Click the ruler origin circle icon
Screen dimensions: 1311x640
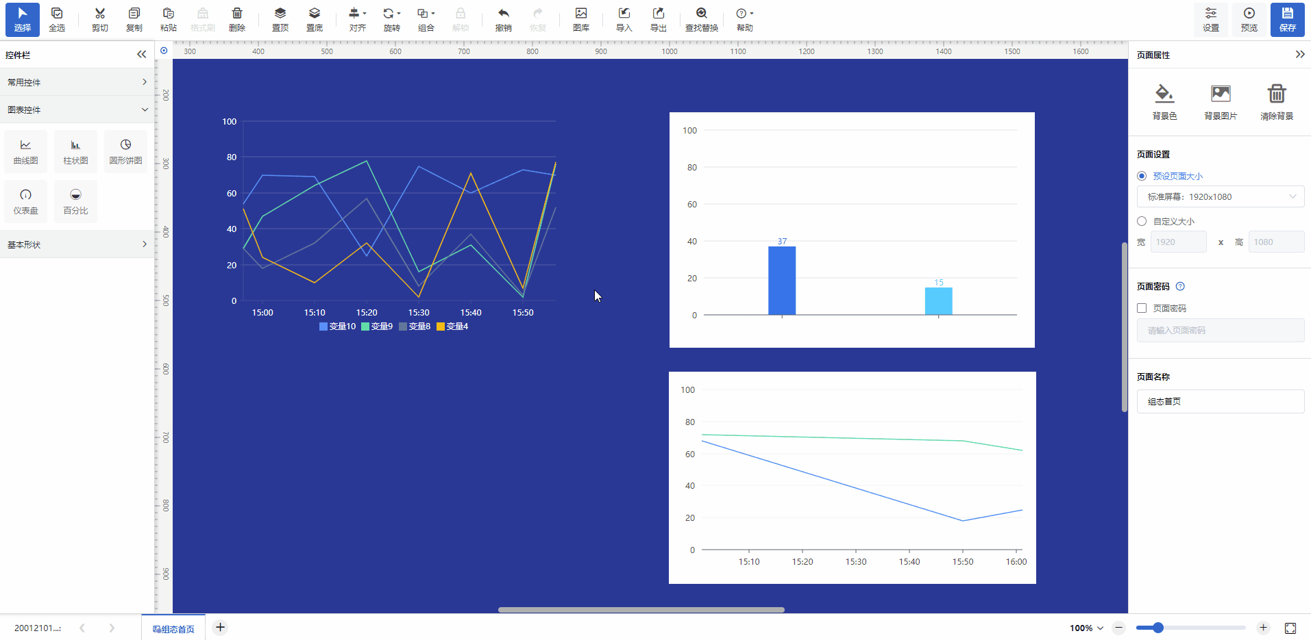(164, 50)
